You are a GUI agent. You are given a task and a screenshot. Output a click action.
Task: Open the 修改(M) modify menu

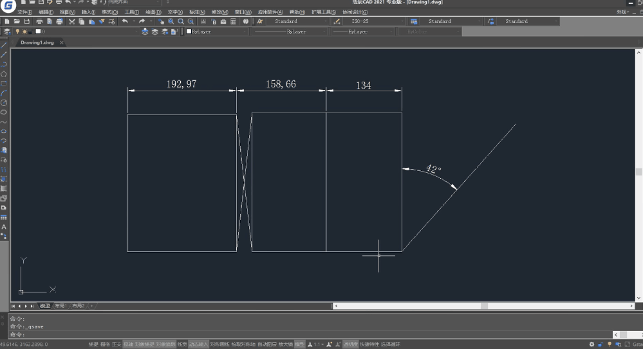[x=219, y=12]
